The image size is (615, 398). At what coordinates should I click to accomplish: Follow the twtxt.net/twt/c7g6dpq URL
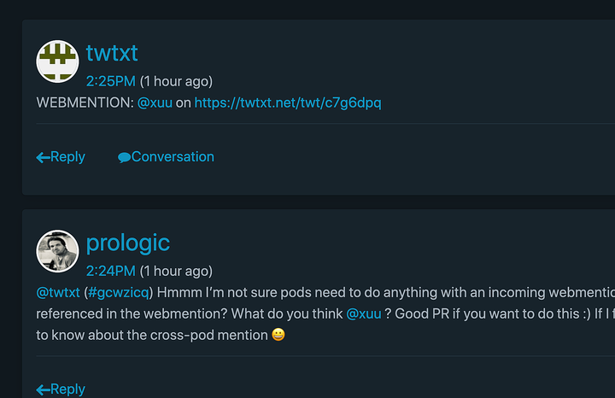coord(288,102)
